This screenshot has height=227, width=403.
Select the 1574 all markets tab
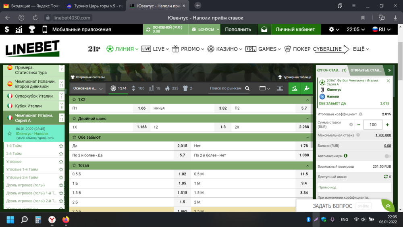coord(118,88)
